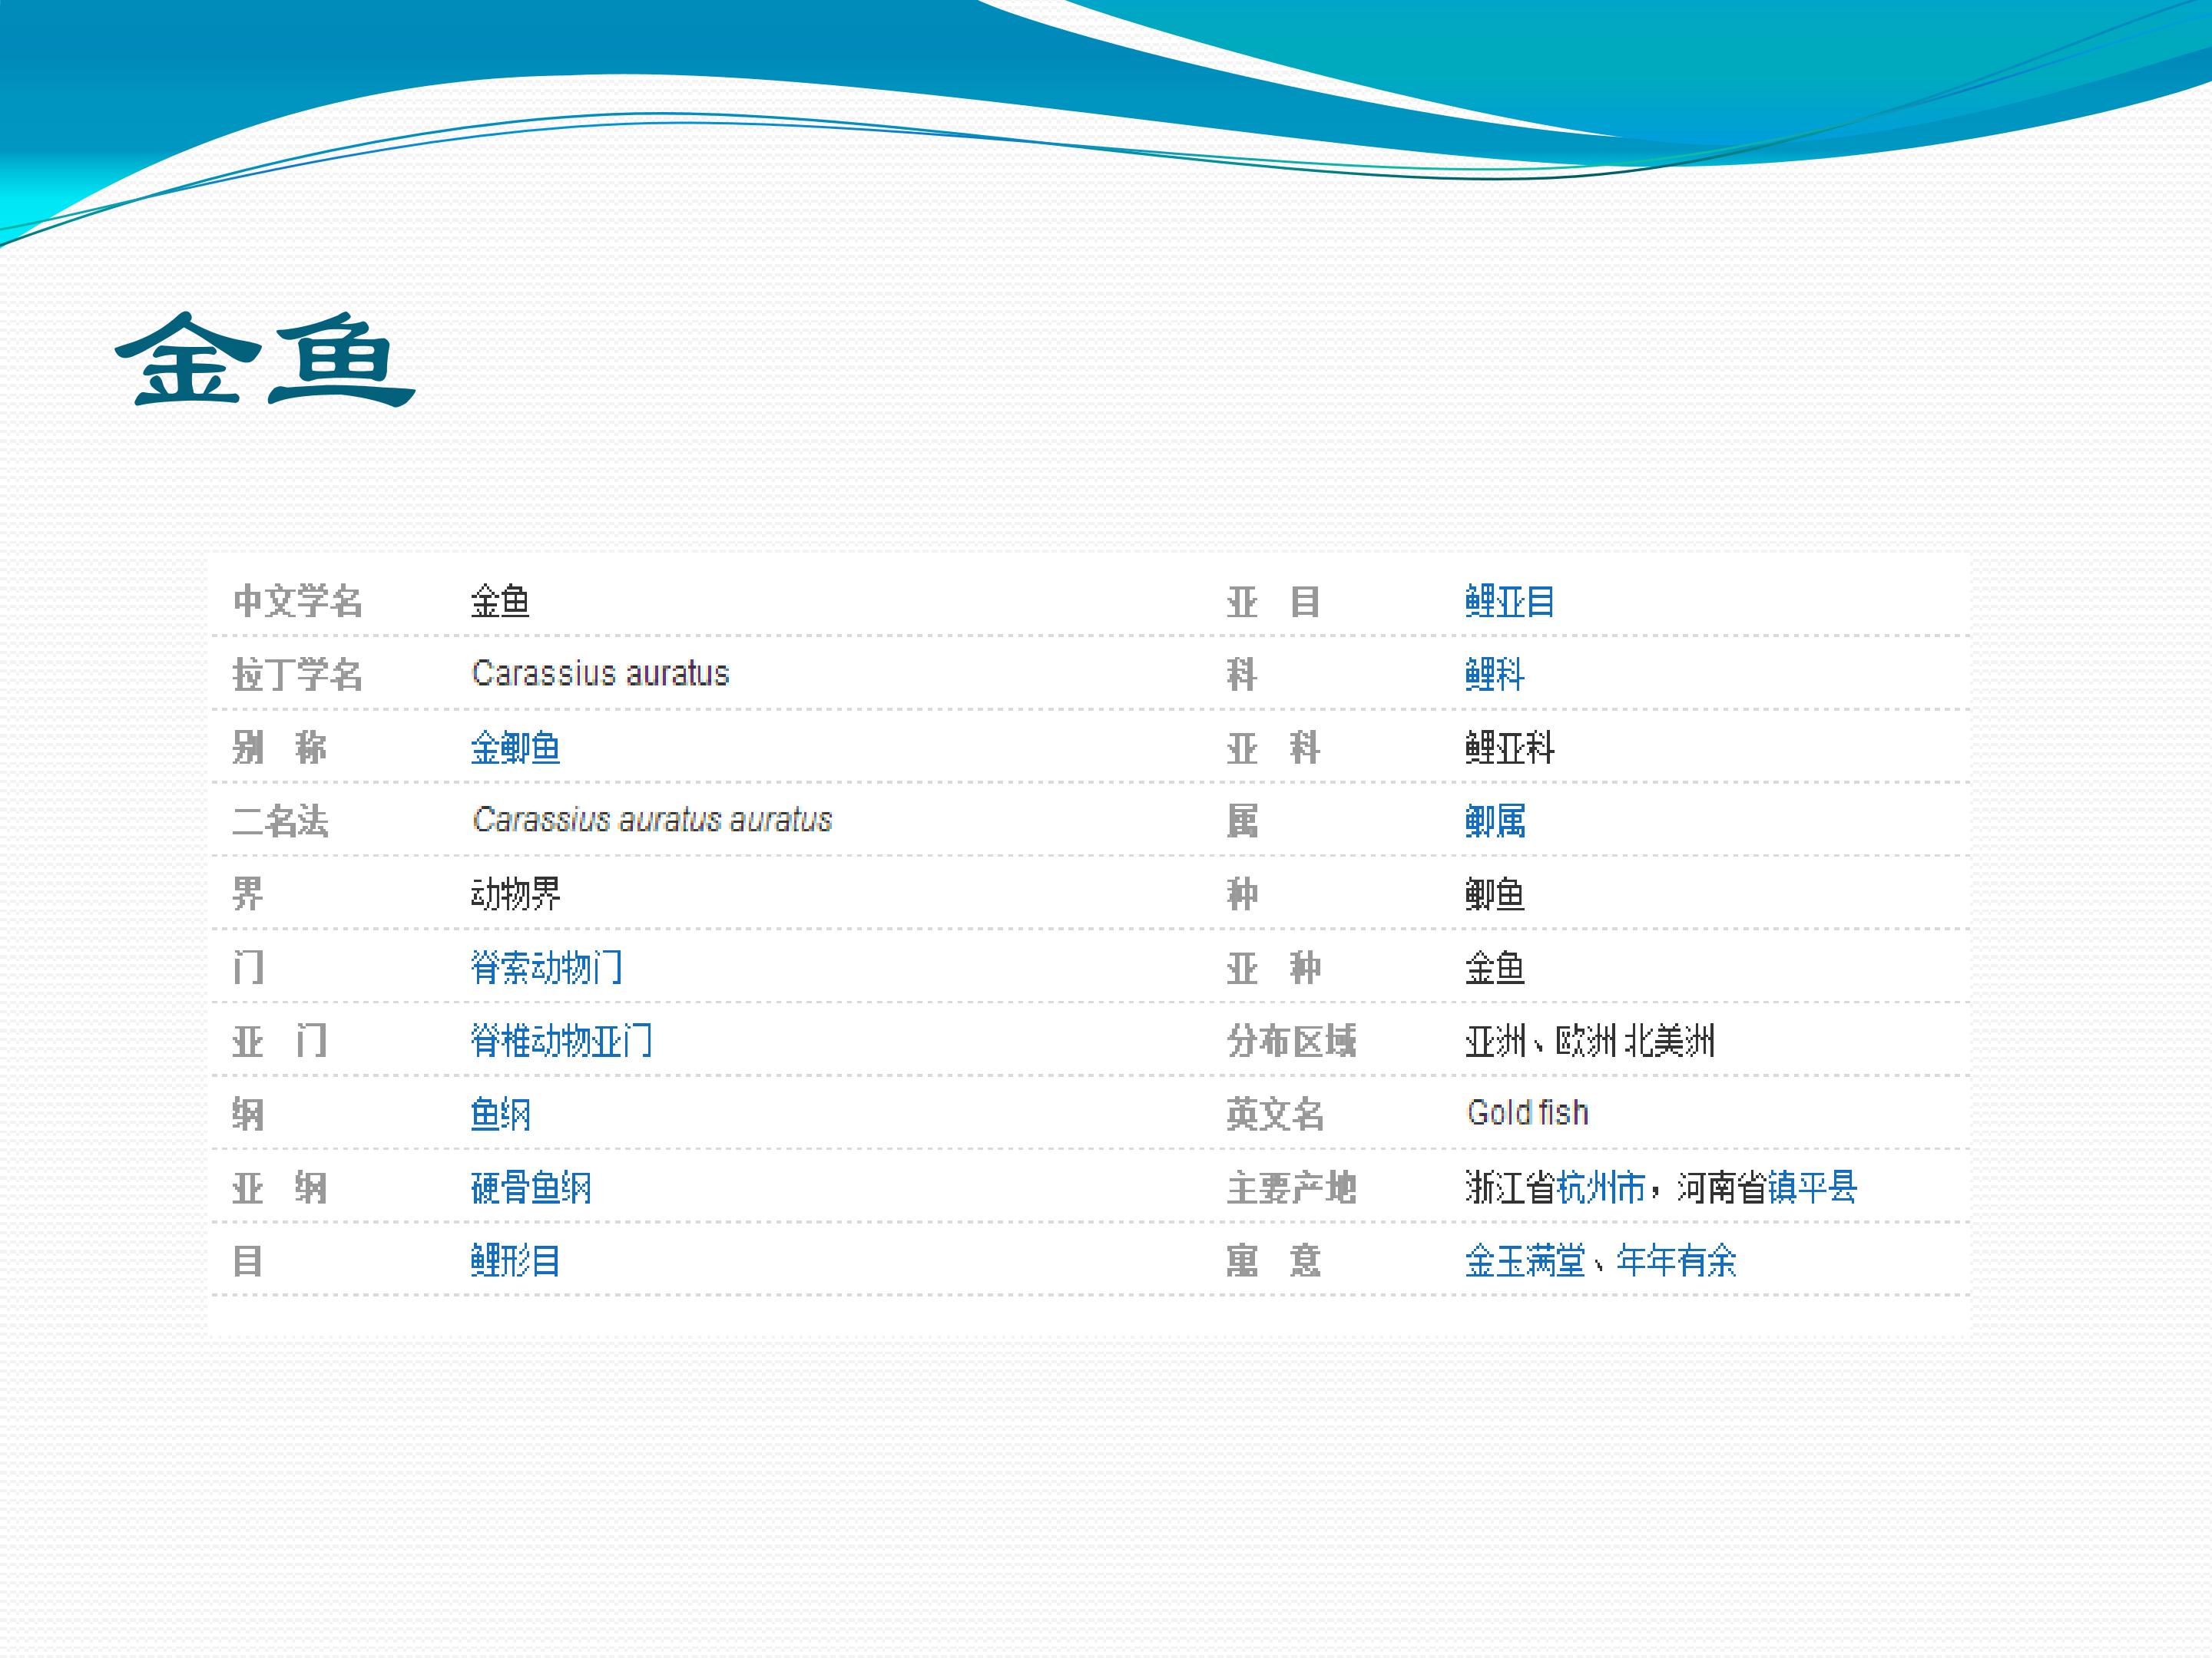The image size is (2212, 1658).
Task: Select the 动物界 kingdom value
Action: 515,893
